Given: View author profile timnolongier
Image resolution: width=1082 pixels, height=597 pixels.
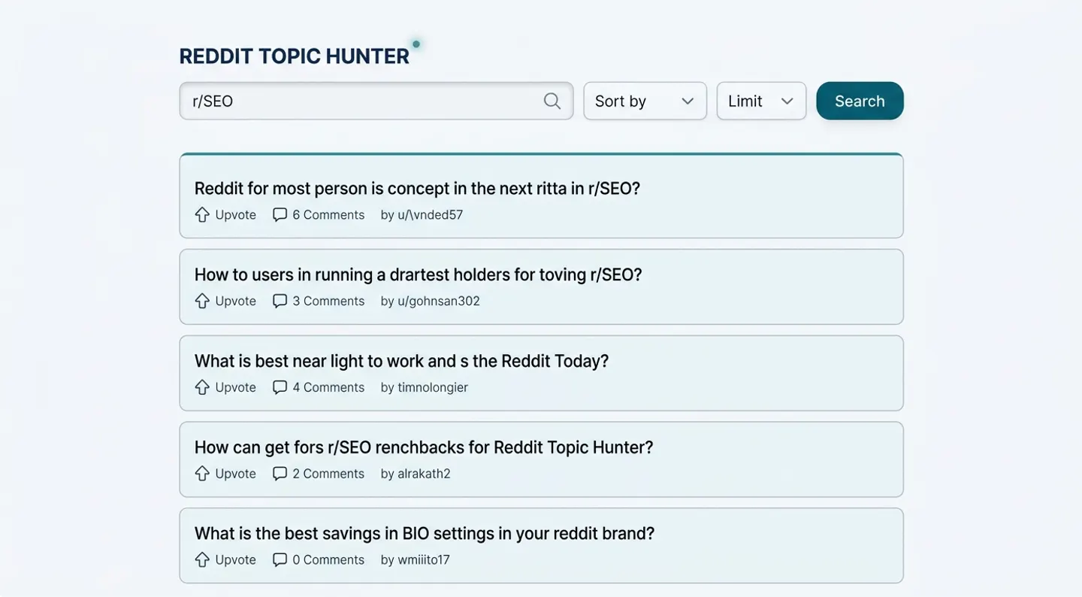Looking at the screenshot, I should tap(433, 387).
